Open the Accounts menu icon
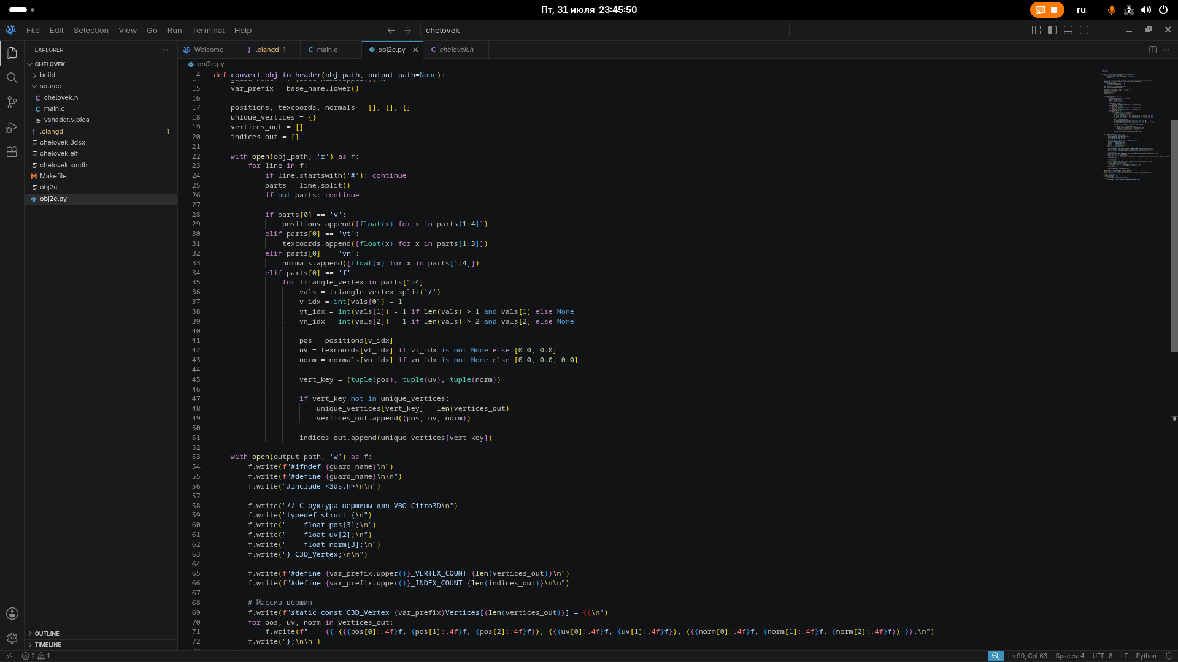The height and width of the screenshot is (662, 1178). [x=12, y=614]
